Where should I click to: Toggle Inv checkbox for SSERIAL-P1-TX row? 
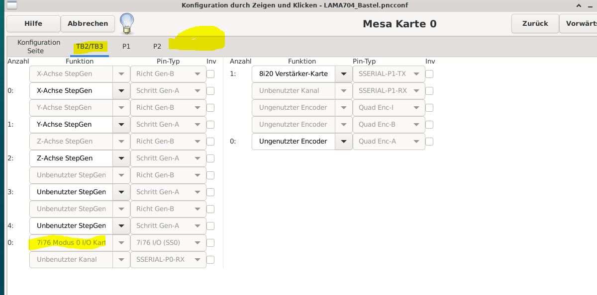(429, 74)
